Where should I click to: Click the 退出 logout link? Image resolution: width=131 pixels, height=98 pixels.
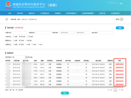(121, 4)
